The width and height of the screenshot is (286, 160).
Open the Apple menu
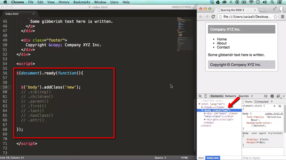click(5, 2)
